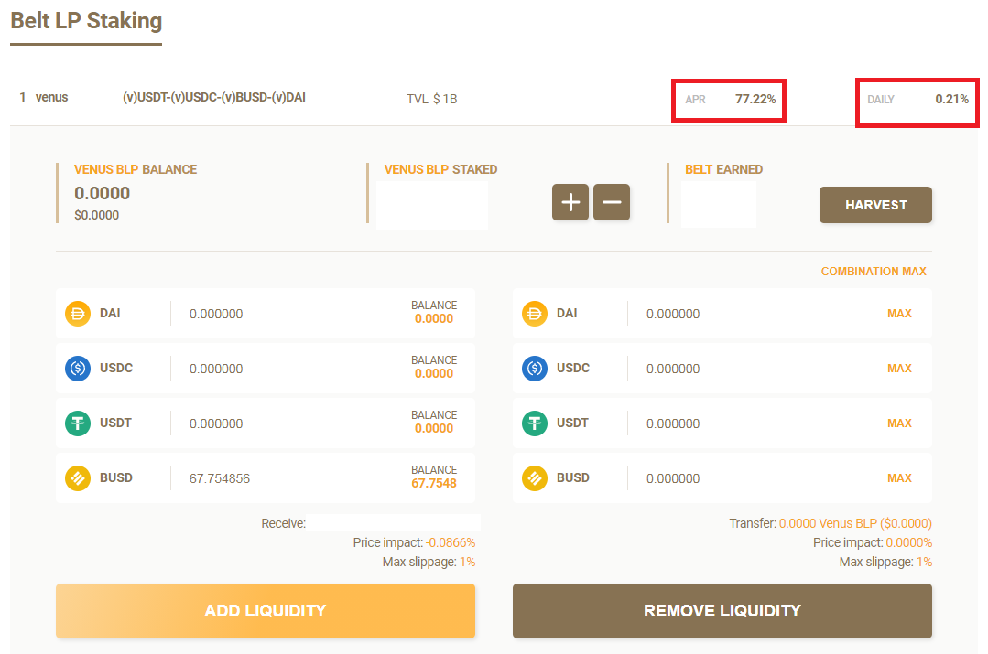
Task: Open the Belt LP Staking tab heading
Action: [86, 21]
